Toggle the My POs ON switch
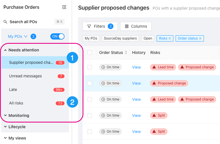 [x=57, y=36]
